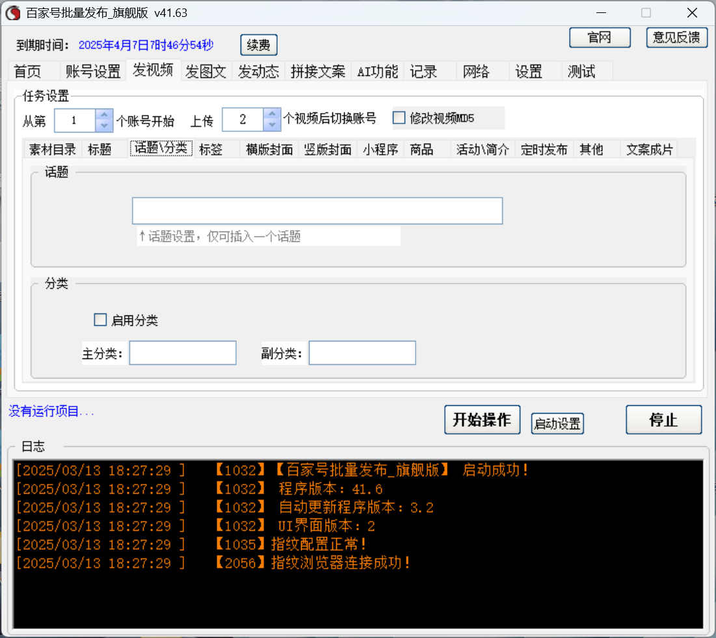Click the 副分类 input field

pos(362,352)
